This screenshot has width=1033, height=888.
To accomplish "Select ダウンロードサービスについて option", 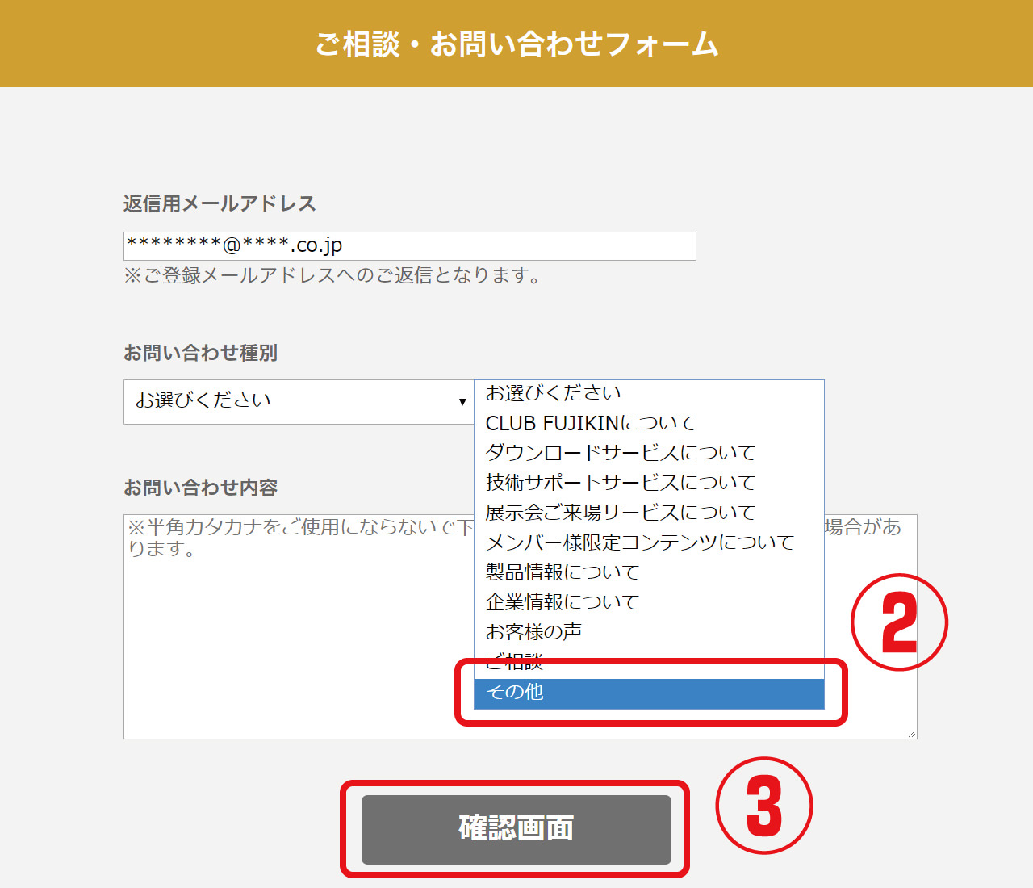I will 620,453.
